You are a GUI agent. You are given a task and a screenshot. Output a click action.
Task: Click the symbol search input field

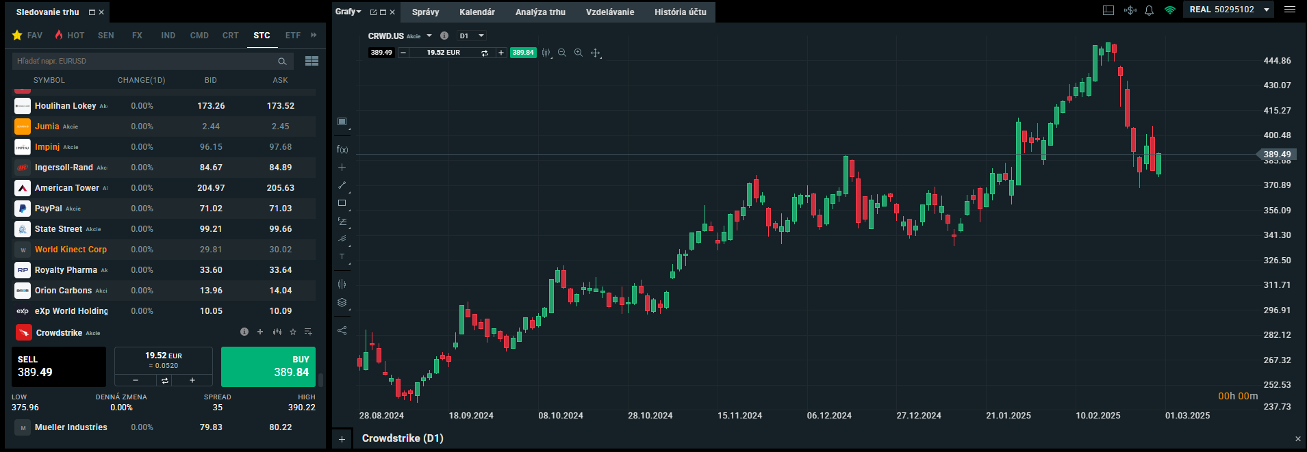pyautogui.click(x=144, y=61)
